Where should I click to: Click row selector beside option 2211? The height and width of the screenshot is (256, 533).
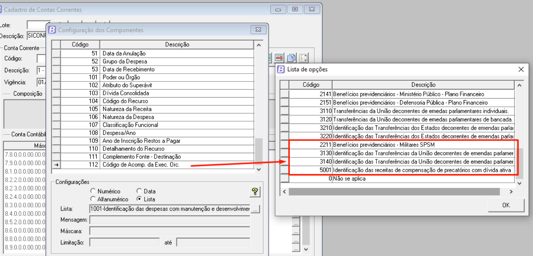pyautogui.click(x=284, y=145)
